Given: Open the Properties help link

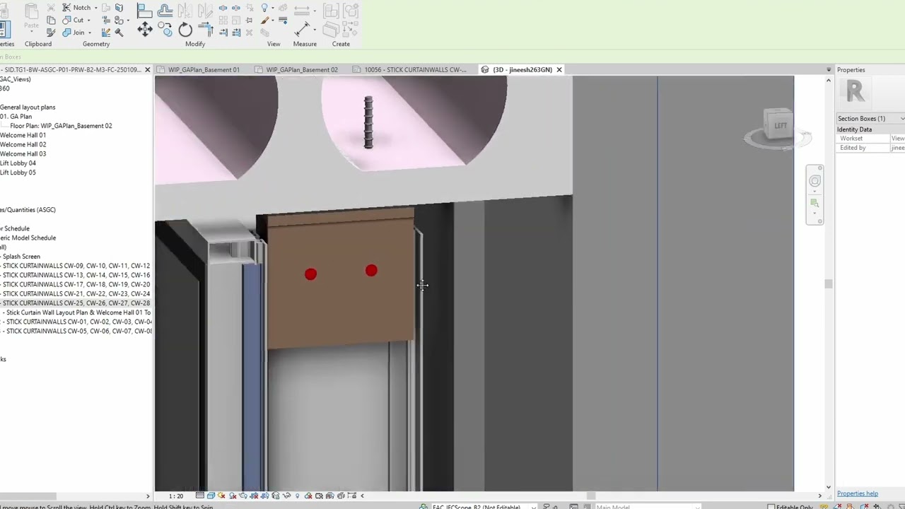Looking at the screenshot, I should point(857,493).
